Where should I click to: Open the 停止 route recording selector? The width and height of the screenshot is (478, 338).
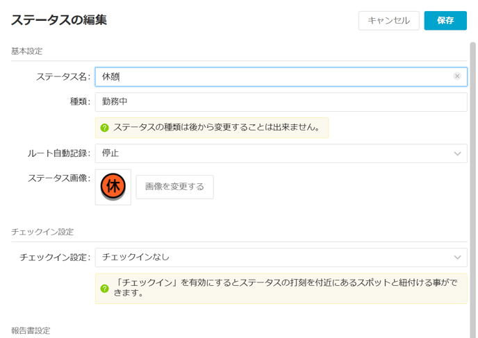tap(281, 153)
